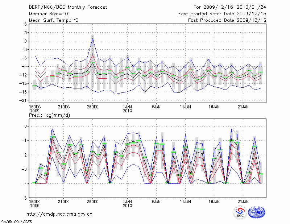Click the blue temperature peak near 26DEC
290x224 pixels.
(x=93, y=38)
